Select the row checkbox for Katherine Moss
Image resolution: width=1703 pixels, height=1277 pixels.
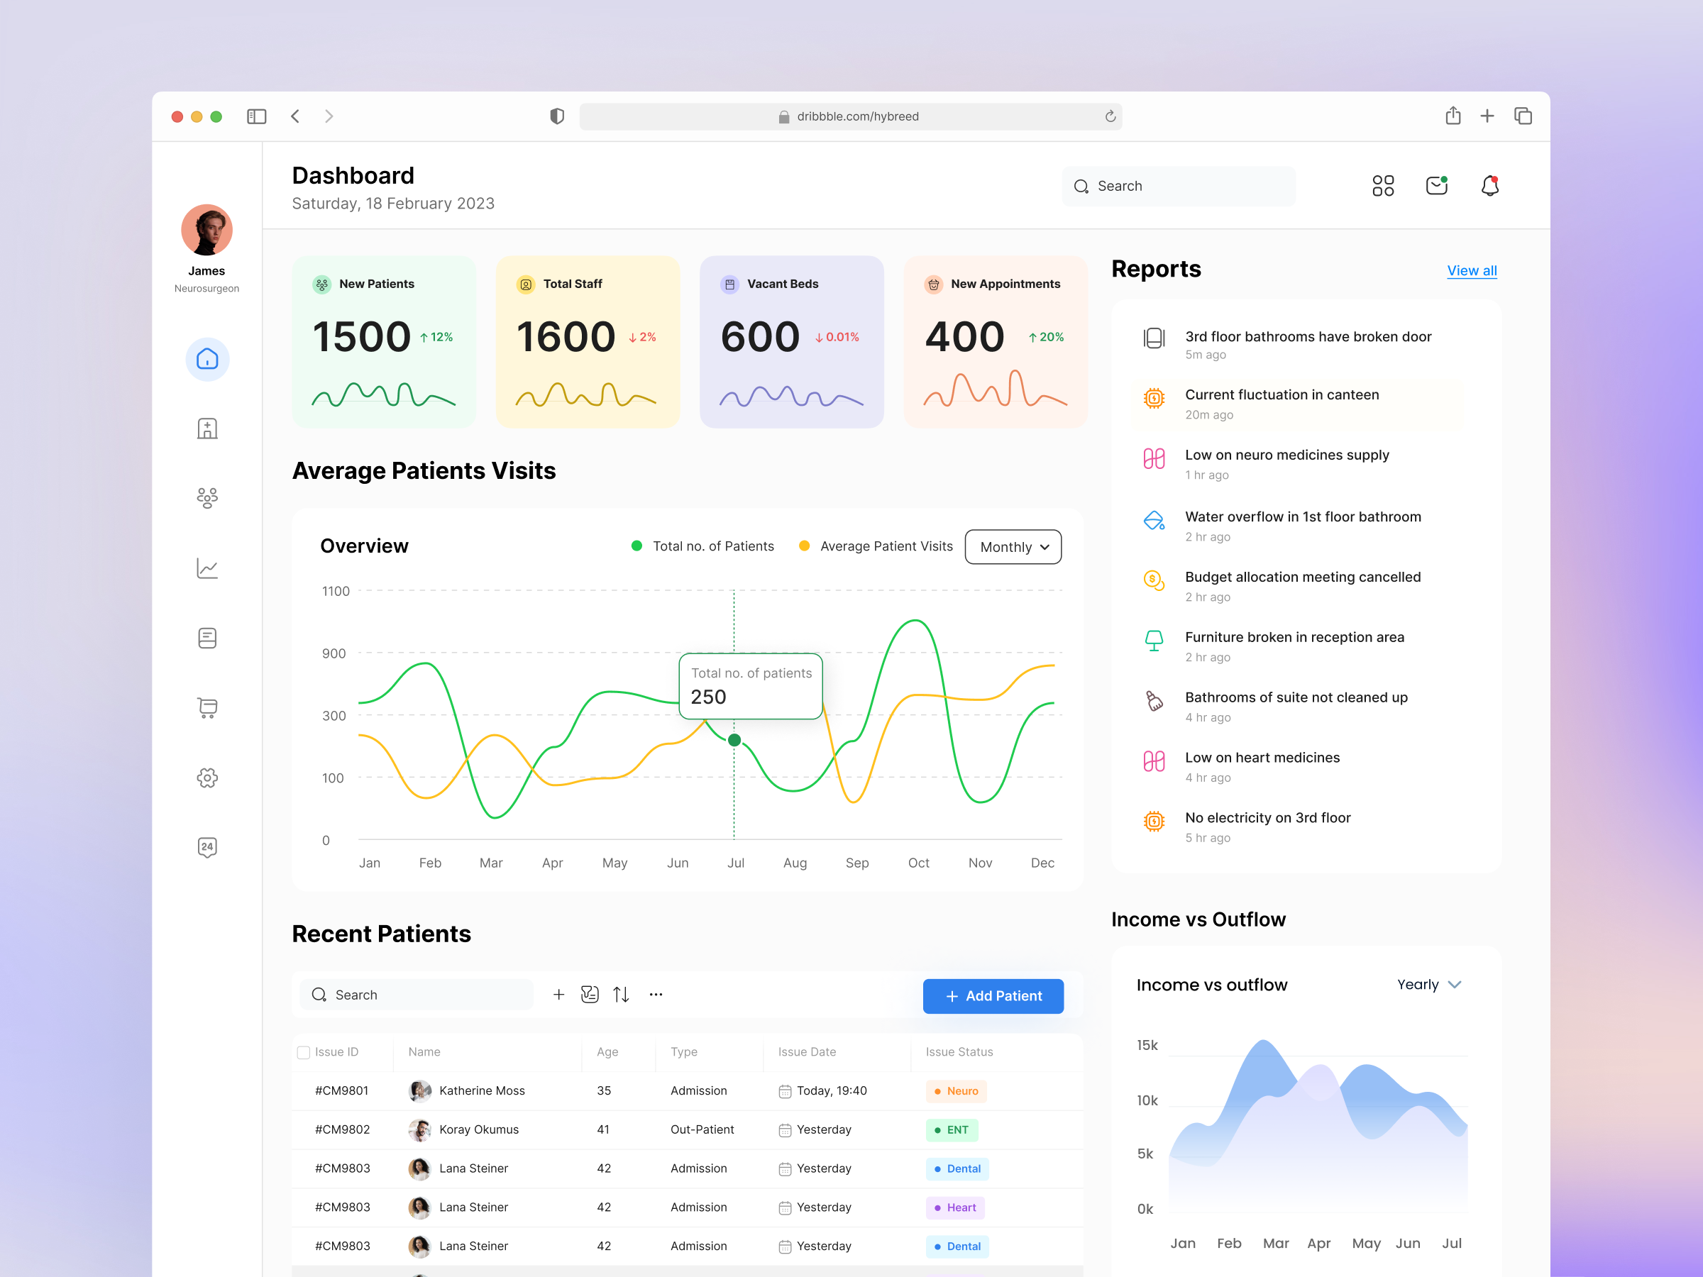303,1090
